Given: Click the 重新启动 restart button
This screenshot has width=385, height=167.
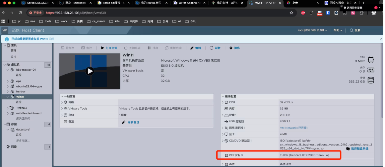Looking at the screenshot, I should [x=173, y=48].
